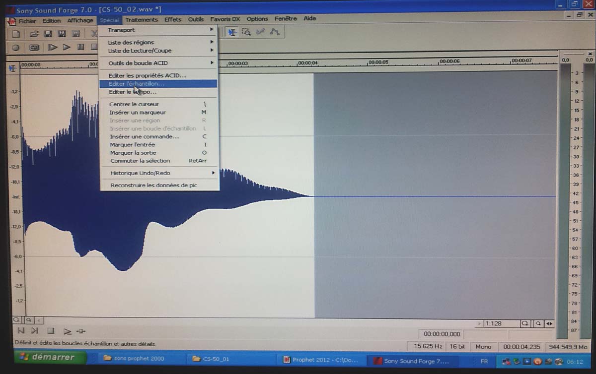
Task: Select the Pencil tool icon
Action: tap(260, 32)
